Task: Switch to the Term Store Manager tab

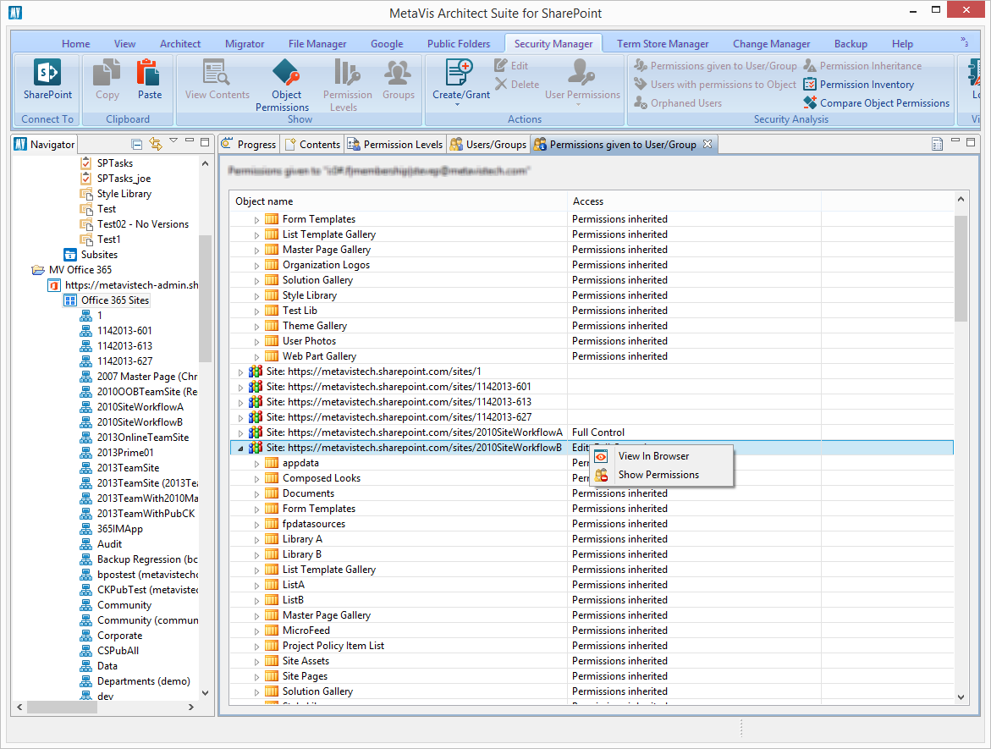Action: pyautogui.click(x=663, y=44)
